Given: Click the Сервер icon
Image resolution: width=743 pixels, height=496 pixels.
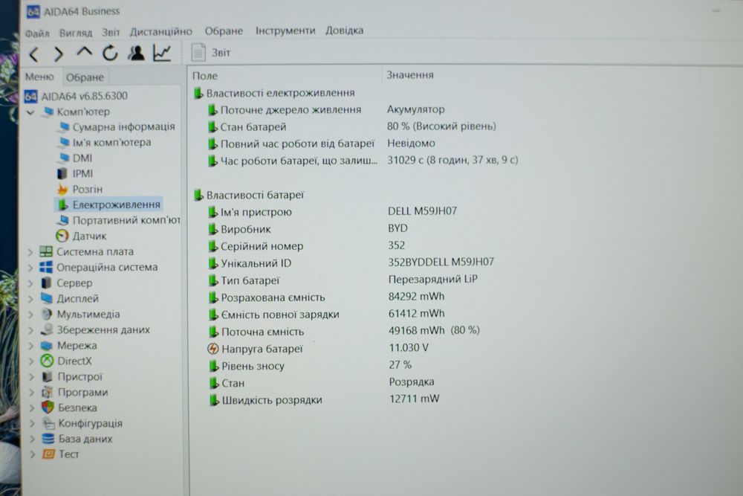Looking at the screenshot, I should [46, 283].
